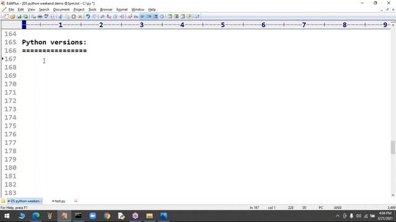Copy selection using the Copy toolbar icon

coord(67,17)
